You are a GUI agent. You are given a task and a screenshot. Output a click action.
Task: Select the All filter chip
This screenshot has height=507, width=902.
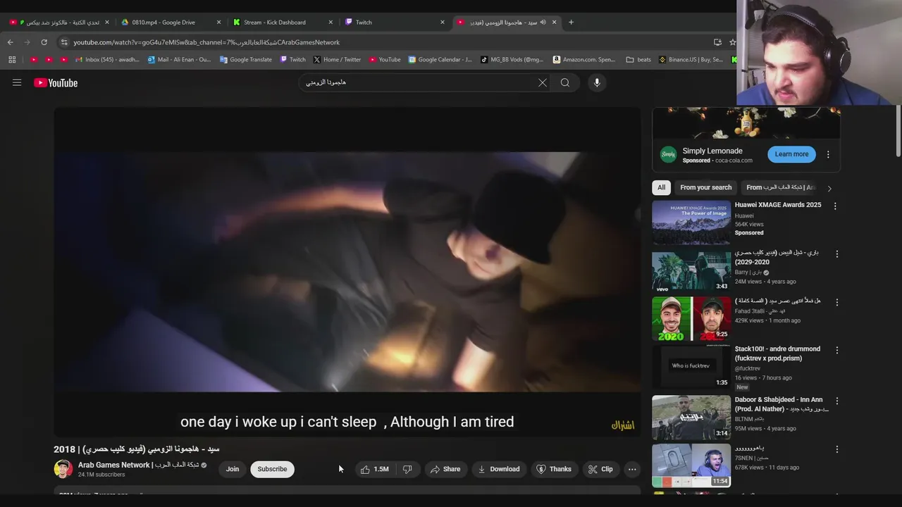click(x=661, y=187)
